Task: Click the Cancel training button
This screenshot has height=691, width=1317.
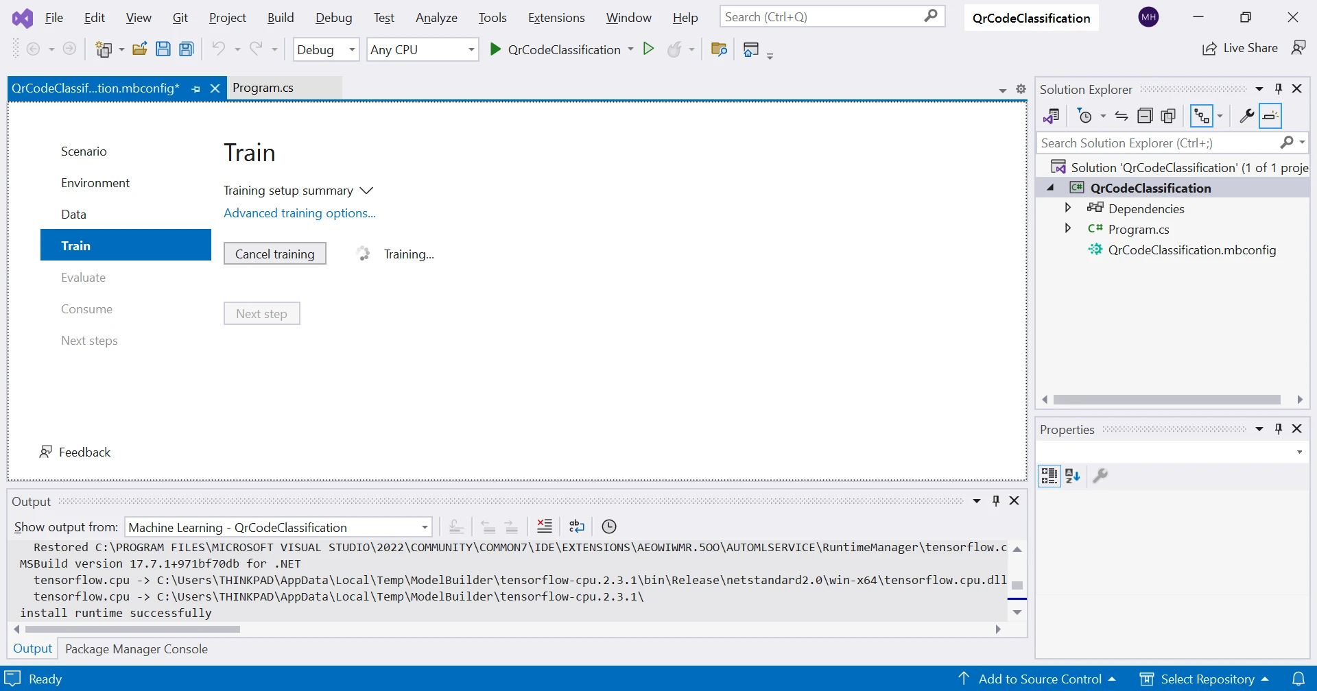Action: pos(274,254)
